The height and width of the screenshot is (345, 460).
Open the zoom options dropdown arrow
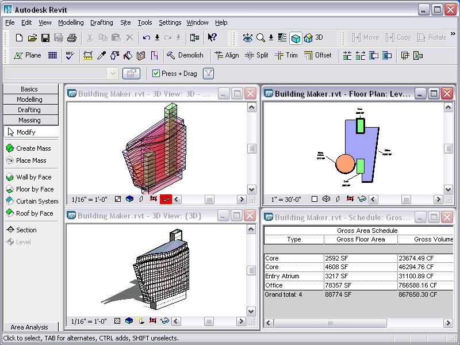pos(271,37)
